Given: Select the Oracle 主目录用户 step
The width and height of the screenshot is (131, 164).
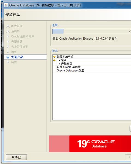Looking at the screenshot, I should (x=23, y=36).
